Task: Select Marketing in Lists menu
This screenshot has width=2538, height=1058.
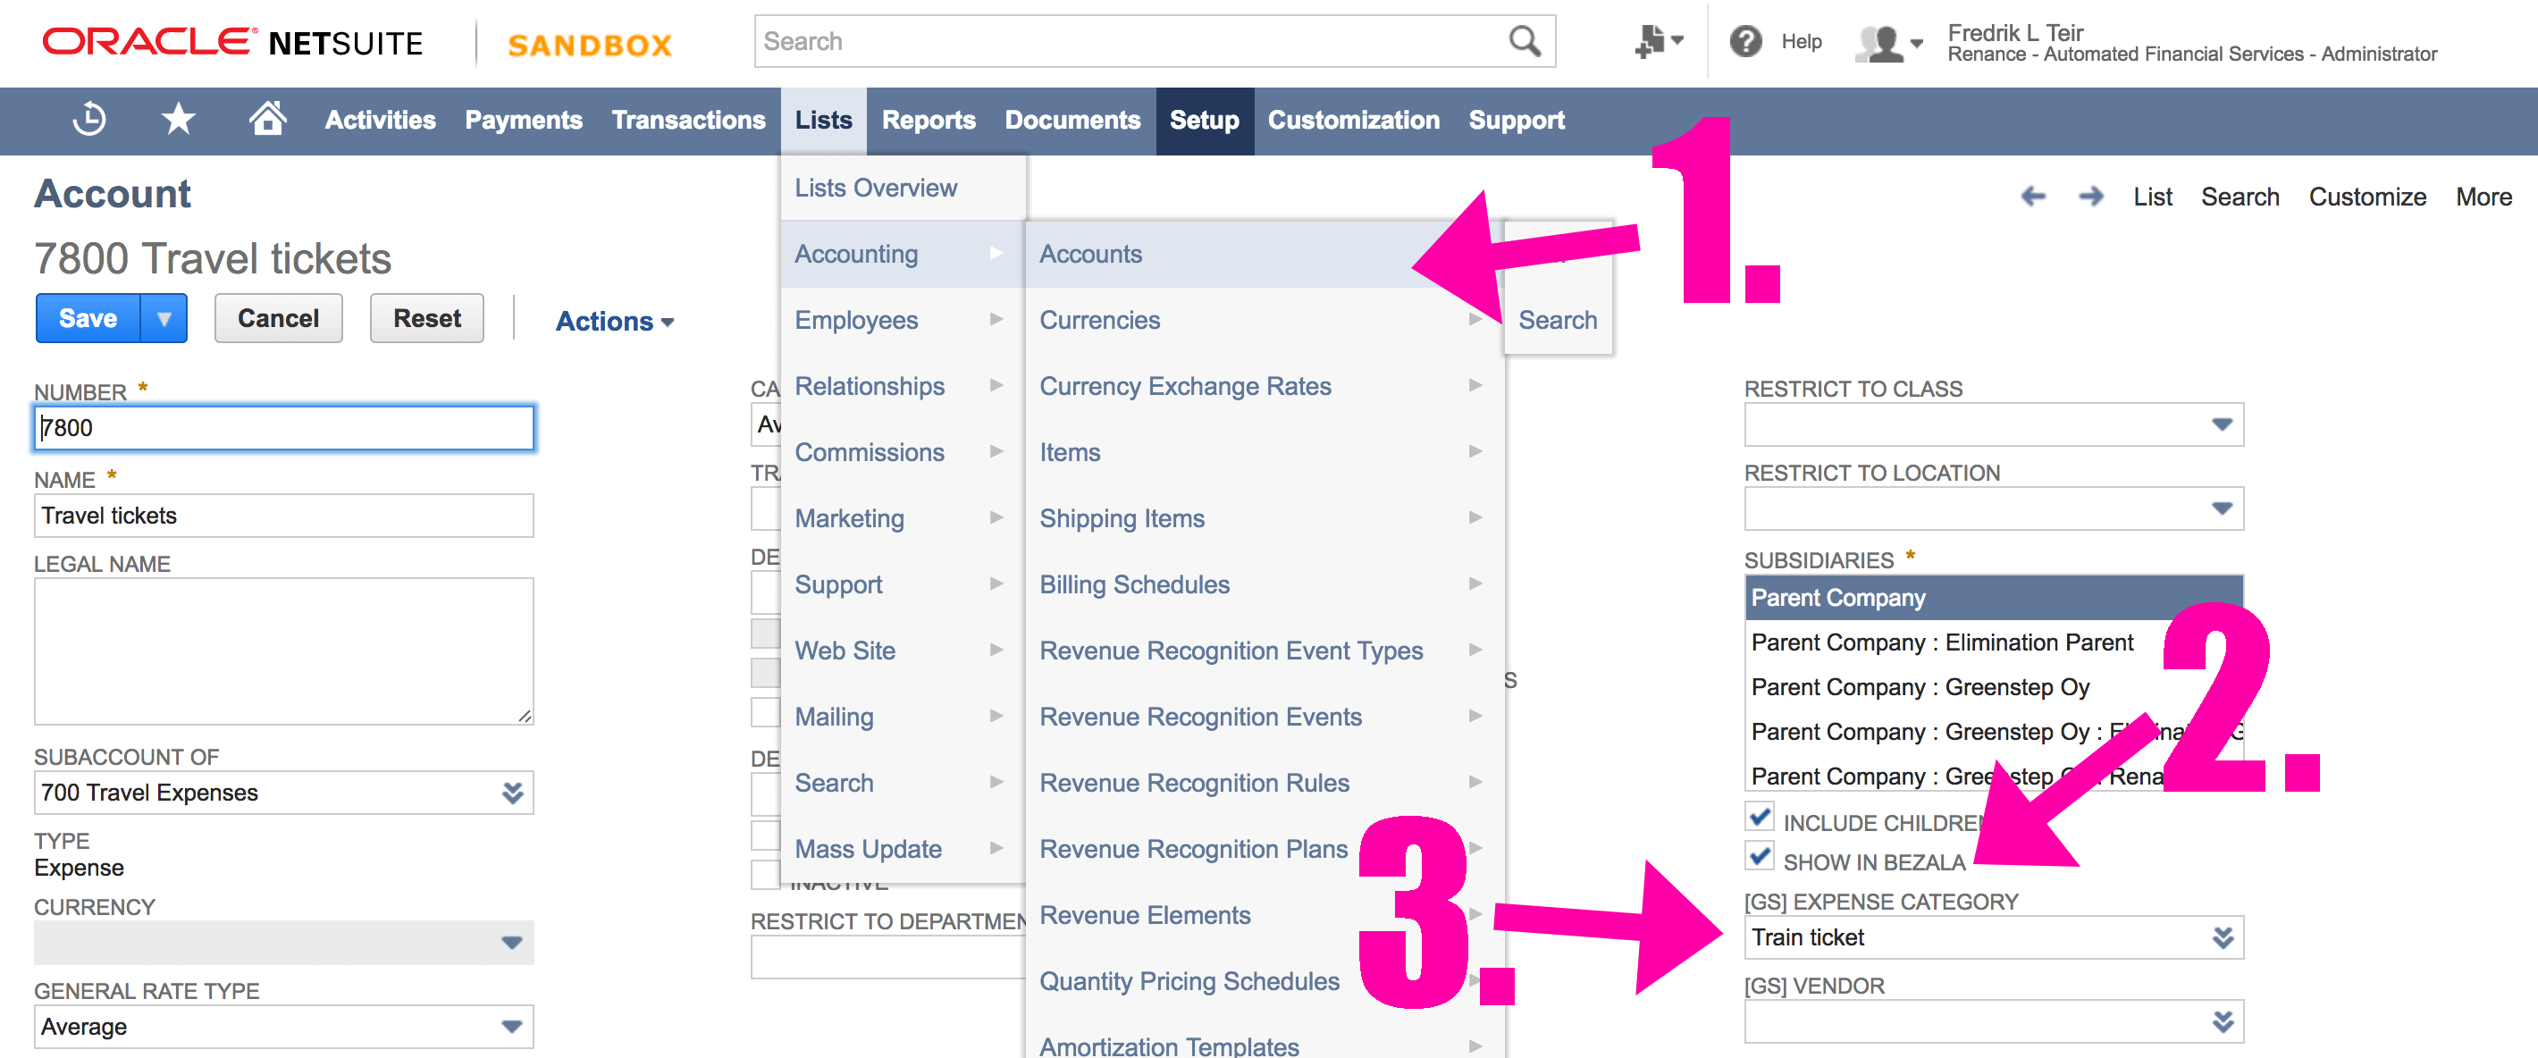Action: coord(903,518)
